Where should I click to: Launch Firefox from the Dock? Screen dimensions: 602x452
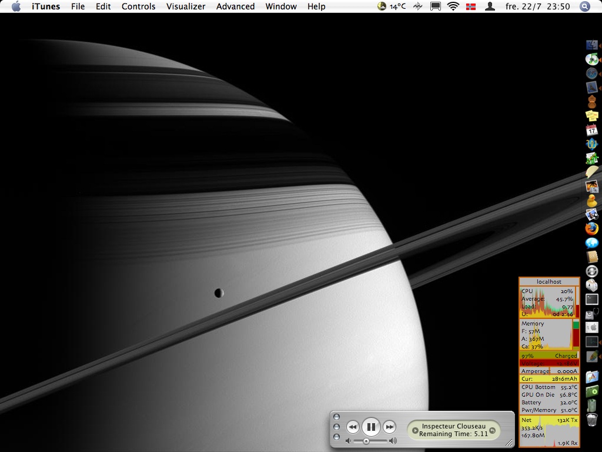(591, 228)
